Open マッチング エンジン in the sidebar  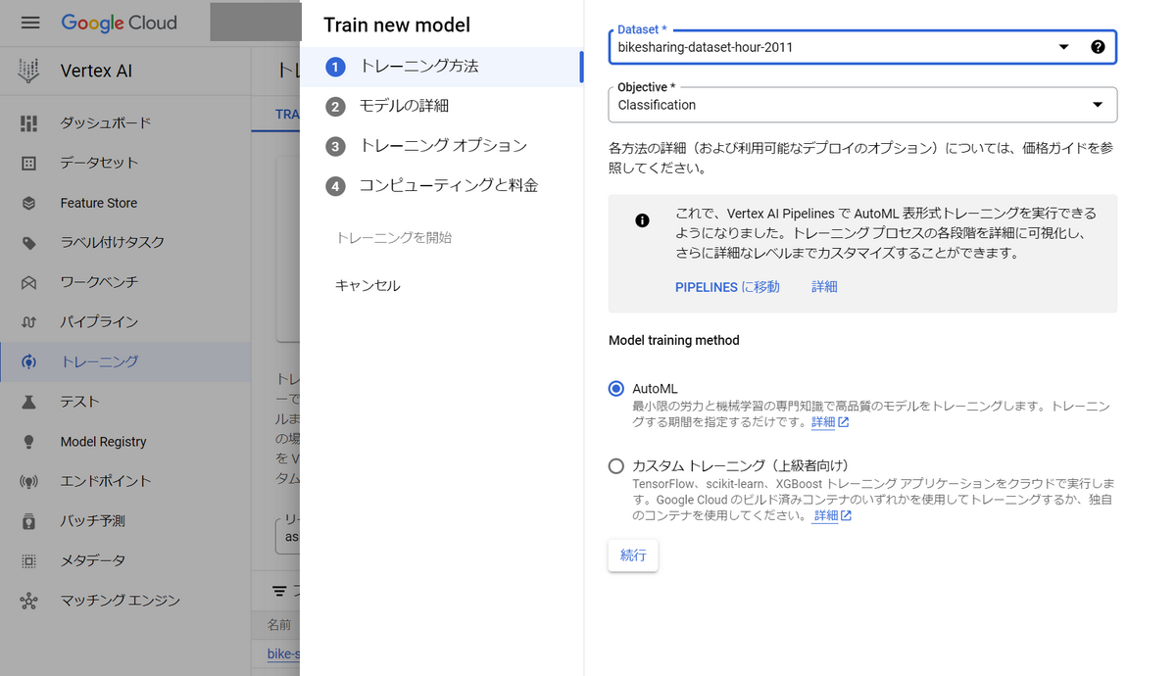click(125, 601)
